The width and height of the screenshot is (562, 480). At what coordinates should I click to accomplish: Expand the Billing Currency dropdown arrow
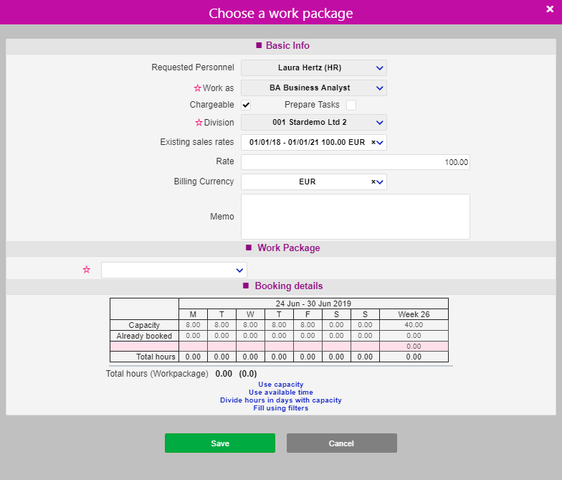tap(380, 182)
